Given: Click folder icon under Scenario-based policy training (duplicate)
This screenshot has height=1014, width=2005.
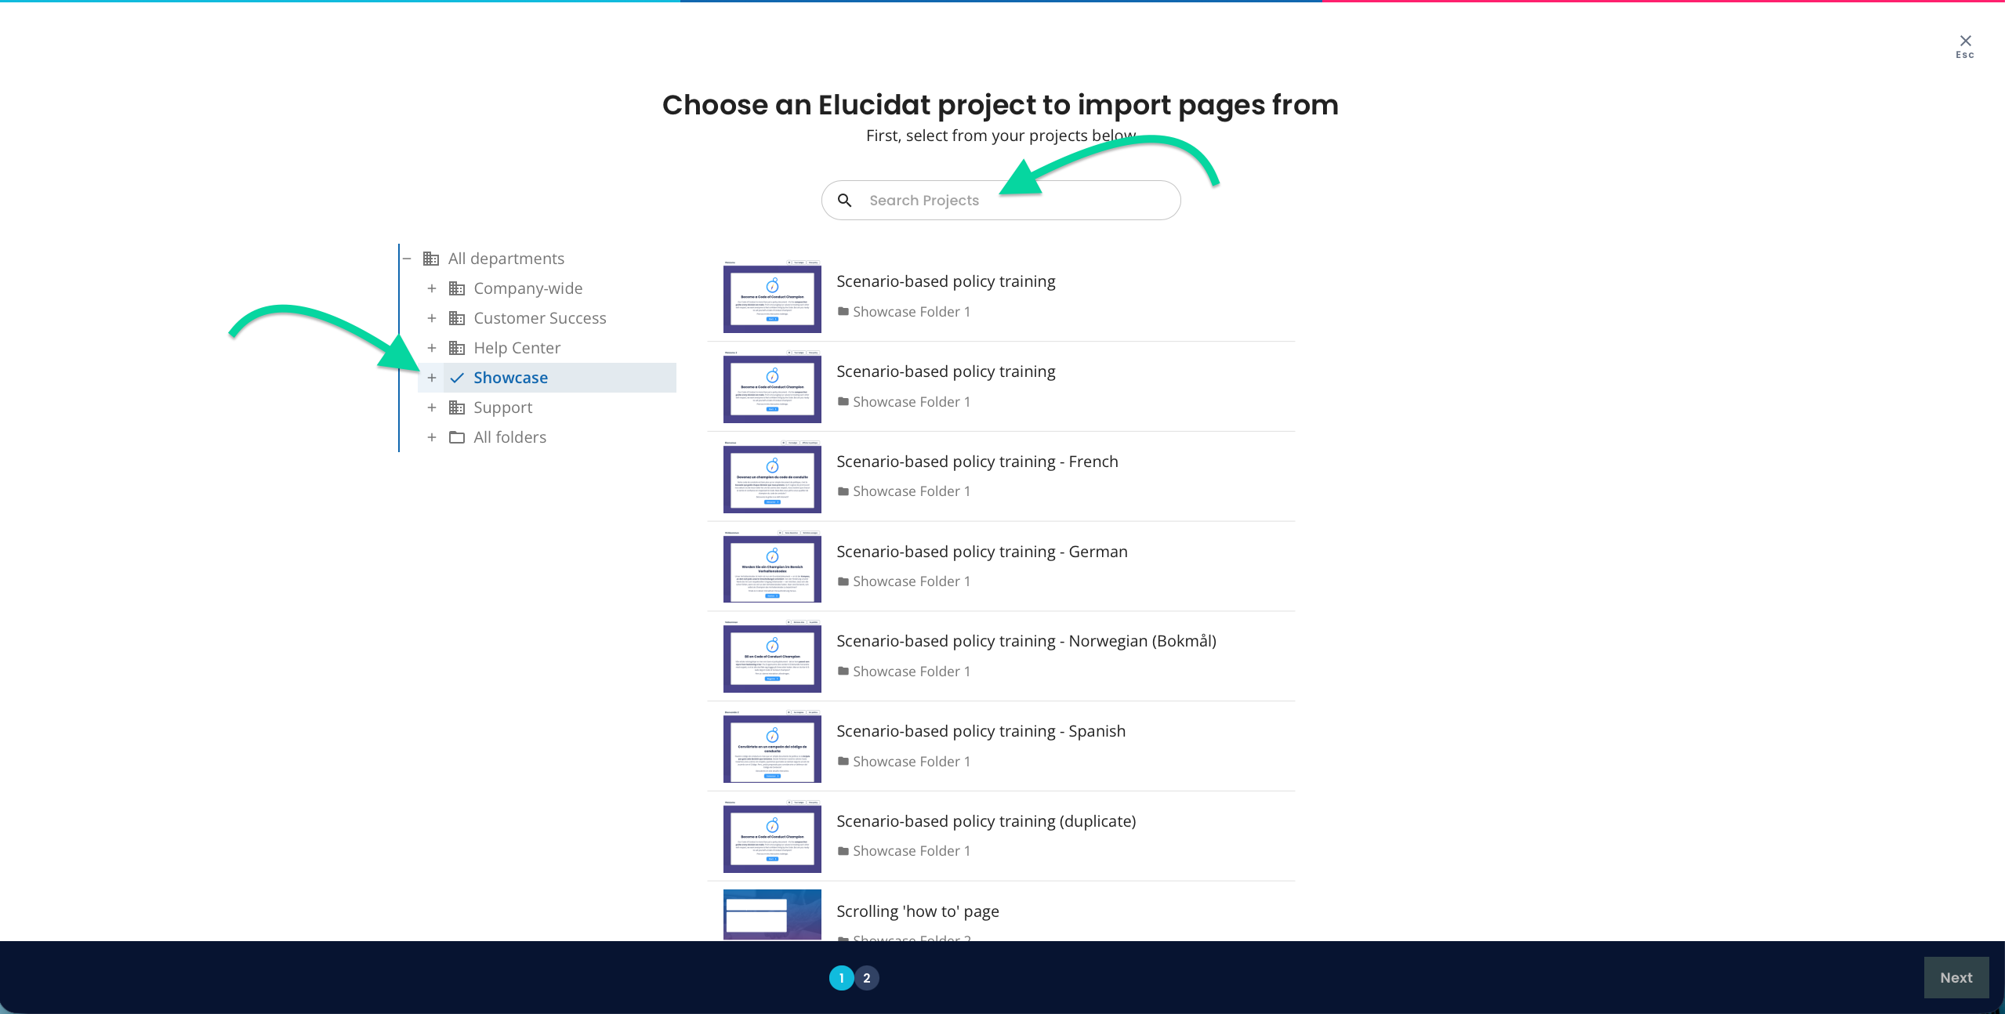Looking at the screenshot, I should click(843, 851).
